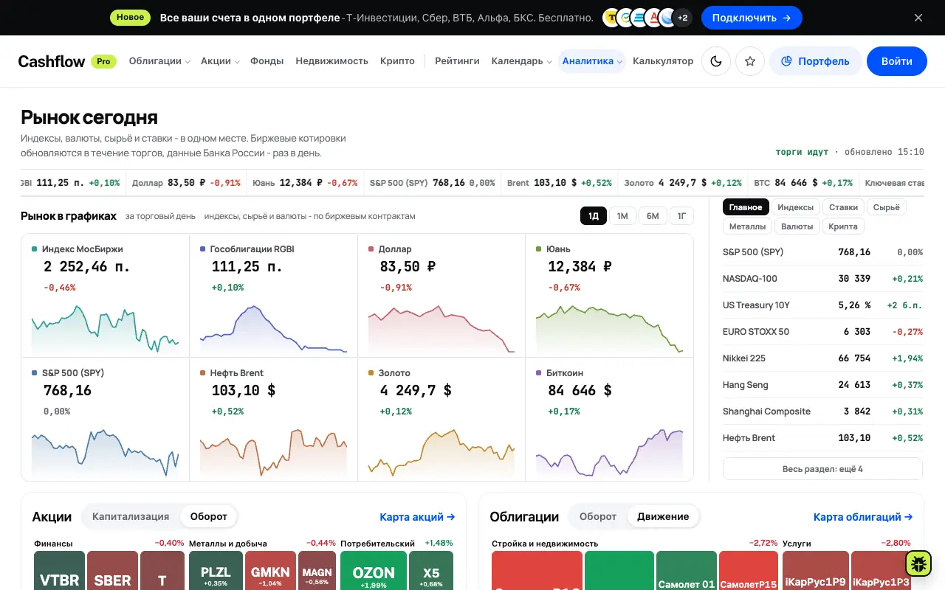Select the 1М chart period
The width and height of the screenshot is (945, 590).
click(x=622, y=216)
